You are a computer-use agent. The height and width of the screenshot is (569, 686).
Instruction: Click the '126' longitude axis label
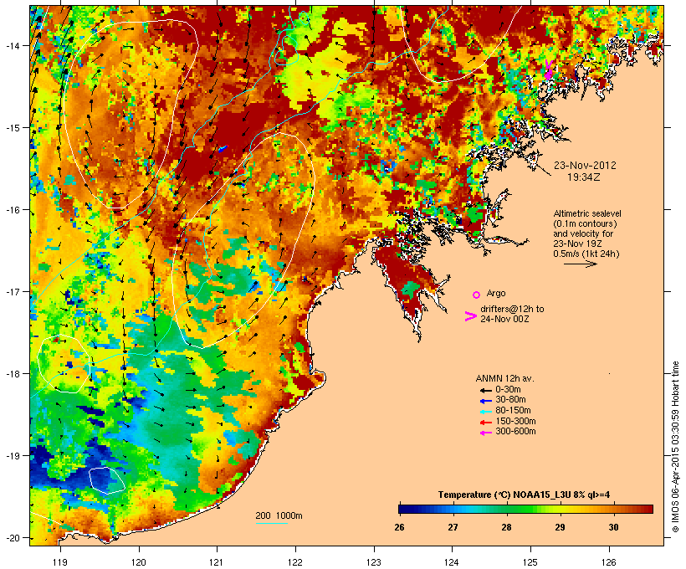[609, 562]
